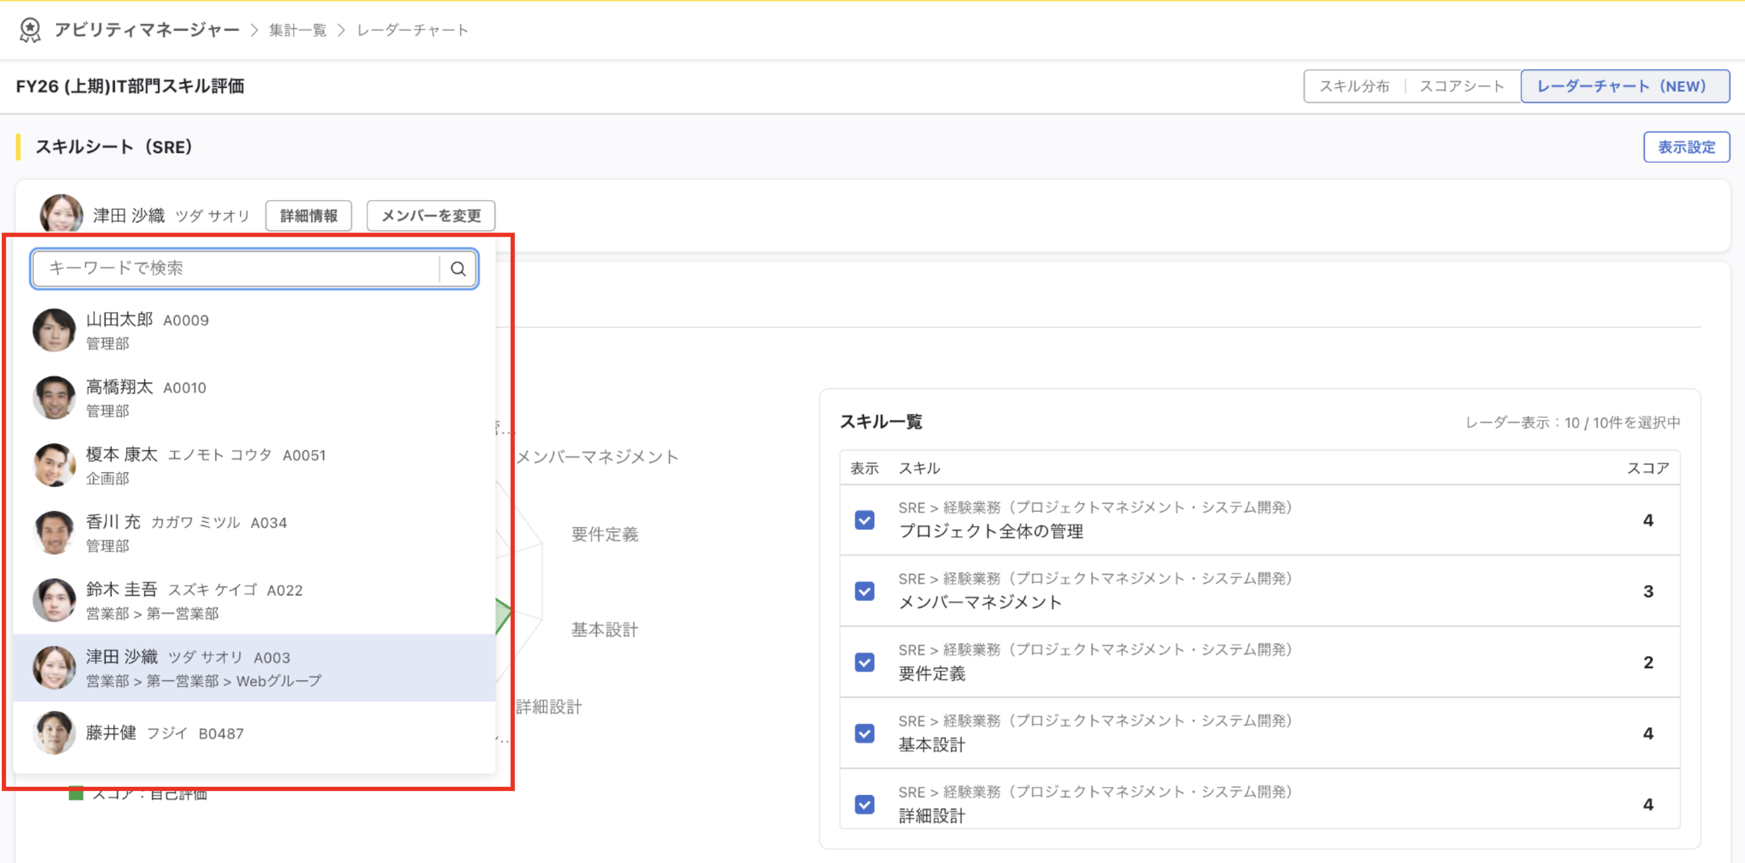Click アビリティマネージャー breadcrumb link

(x=147, y=30)
